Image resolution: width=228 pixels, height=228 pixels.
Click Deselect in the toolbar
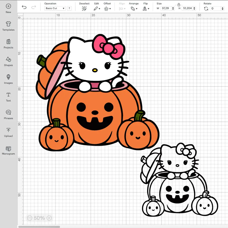tap(84, 8)
